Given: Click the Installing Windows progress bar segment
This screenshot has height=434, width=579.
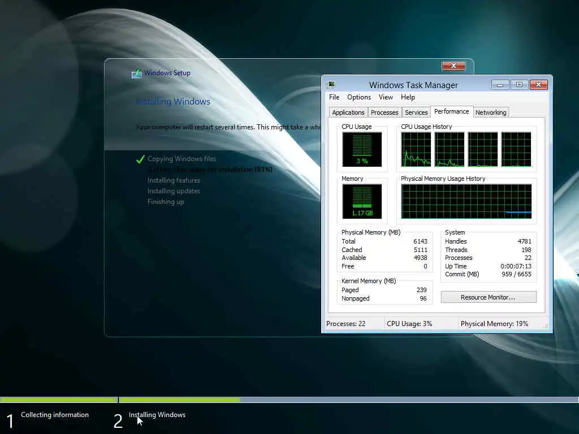Looking at the screenshot, I should pyautogui.click(x=348, y=400).
